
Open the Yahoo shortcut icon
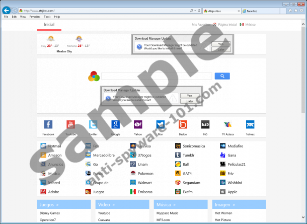pos(137,125)
